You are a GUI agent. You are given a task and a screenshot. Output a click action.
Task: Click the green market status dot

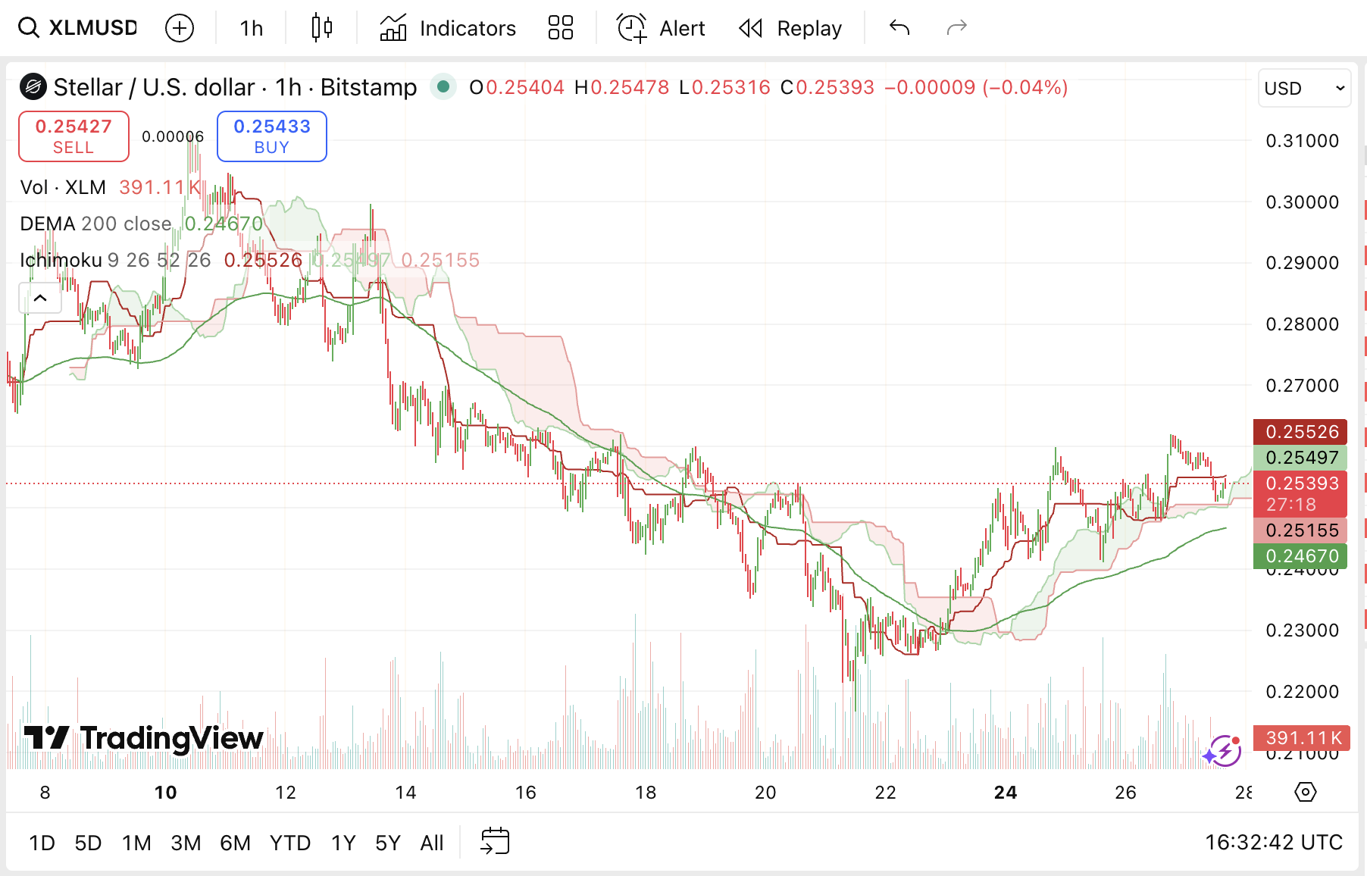click(443, 87)
